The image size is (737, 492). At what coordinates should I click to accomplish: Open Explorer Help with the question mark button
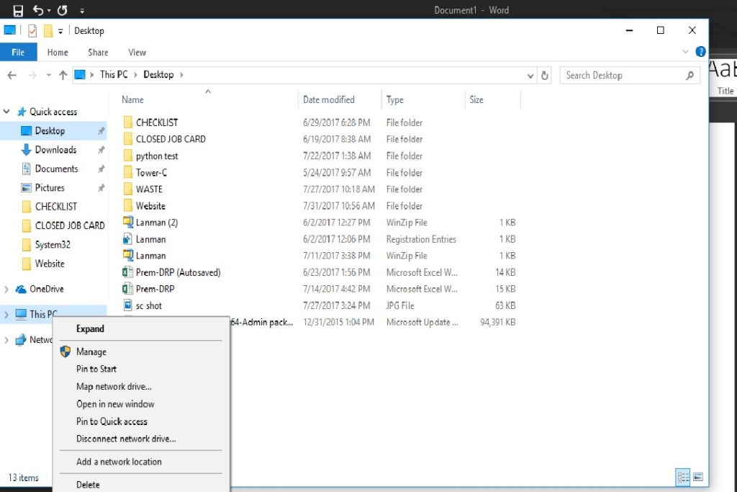tap(700, 51)
